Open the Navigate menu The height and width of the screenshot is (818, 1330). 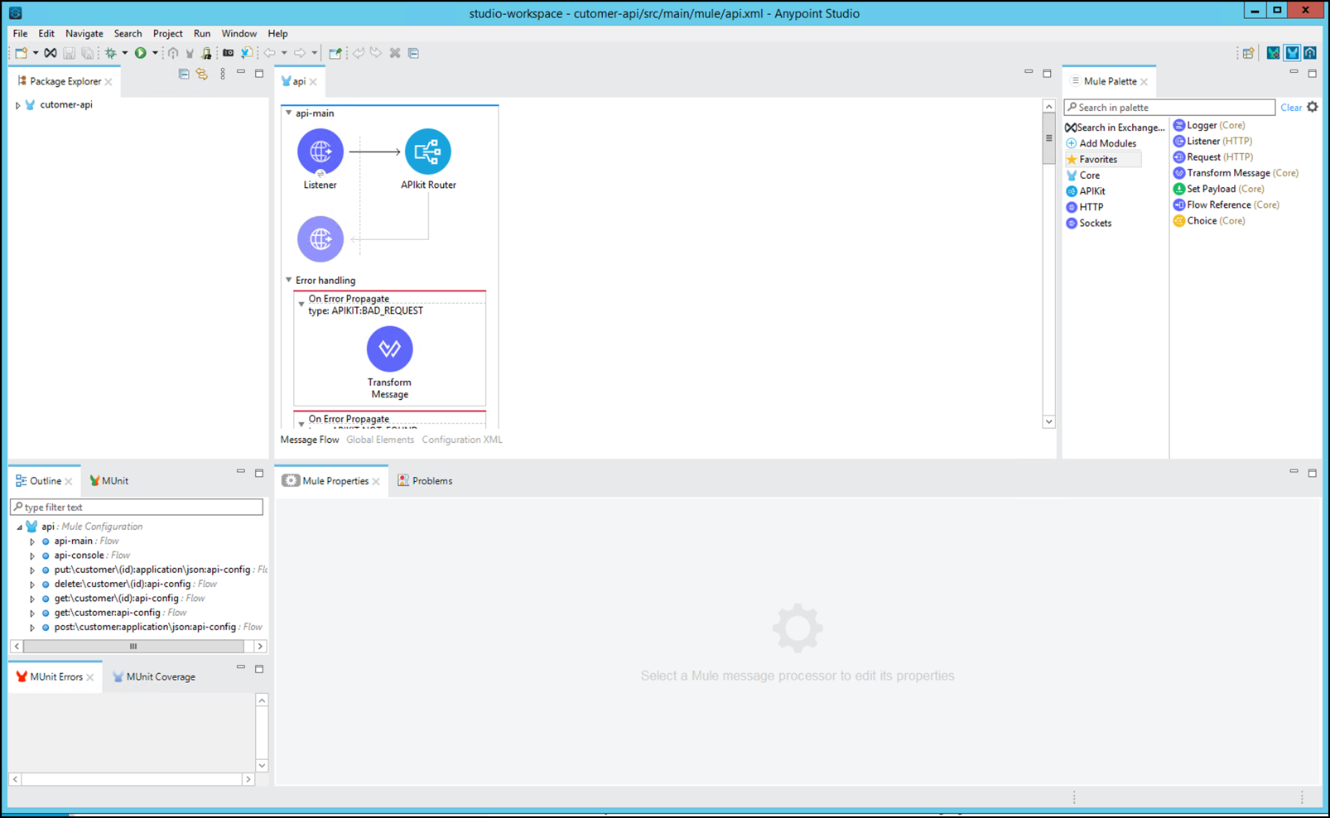pos(84,34)
